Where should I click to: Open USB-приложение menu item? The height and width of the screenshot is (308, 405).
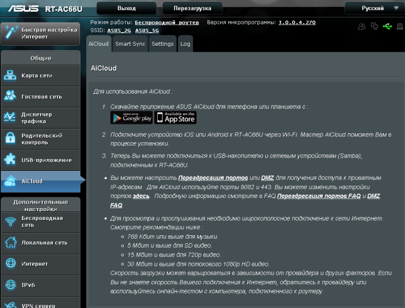pyautogui.click(x=41, y=160)
